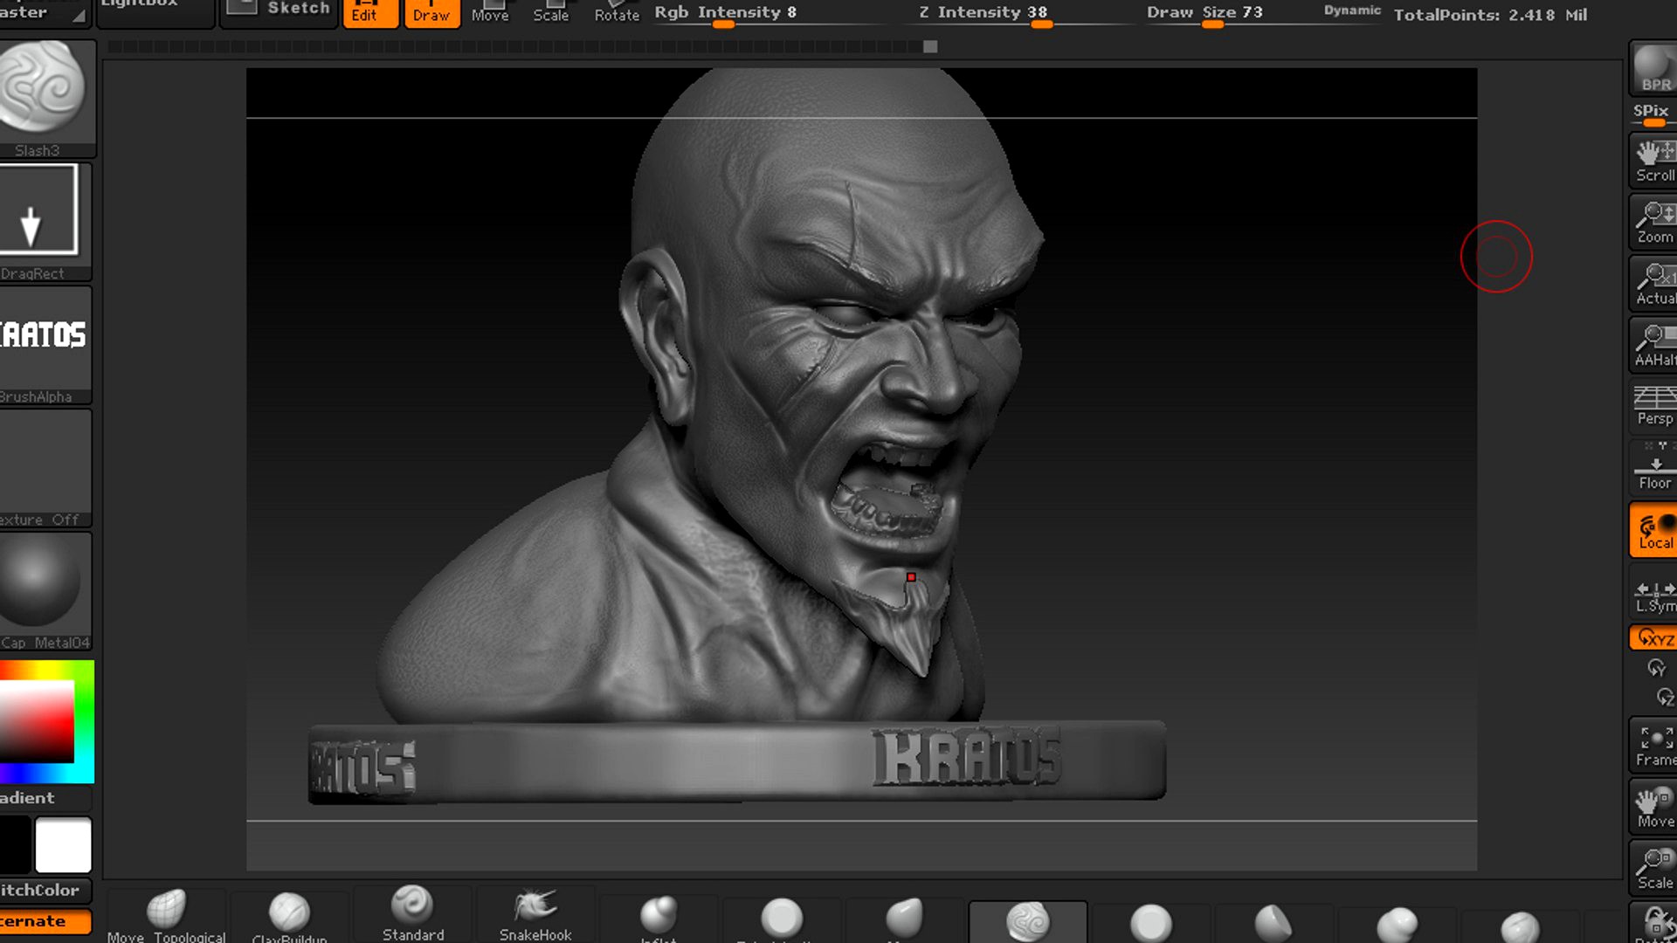1677x943 pixels.
Task: Adjust the Rgb Intensity slider
Action: click(769, 14)
